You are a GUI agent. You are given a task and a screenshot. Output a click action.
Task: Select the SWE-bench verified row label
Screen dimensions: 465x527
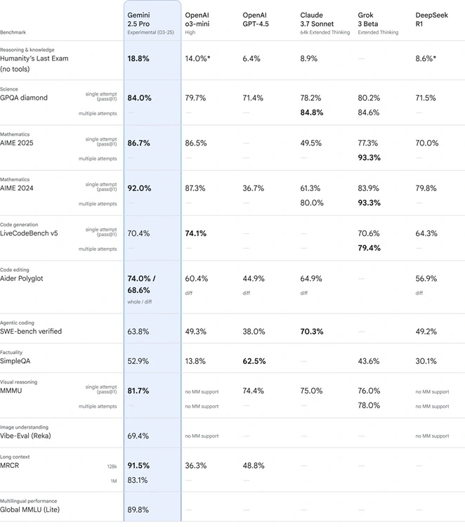(31, 332)
